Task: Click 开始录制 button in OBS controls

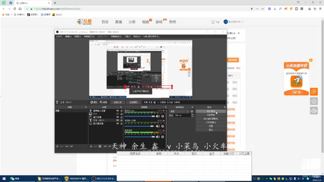Action: 211,115
